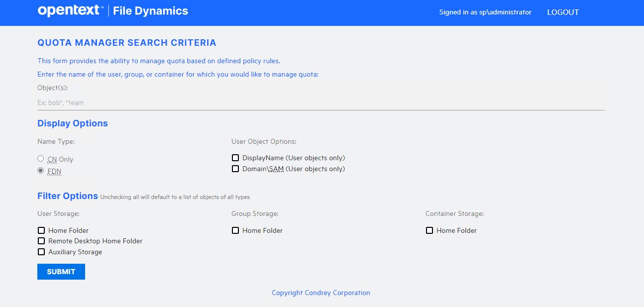Viewport: 644px width, 307px height.
Task: Enable Container Storage Home Folder checkbox
Action: [429, 230]
